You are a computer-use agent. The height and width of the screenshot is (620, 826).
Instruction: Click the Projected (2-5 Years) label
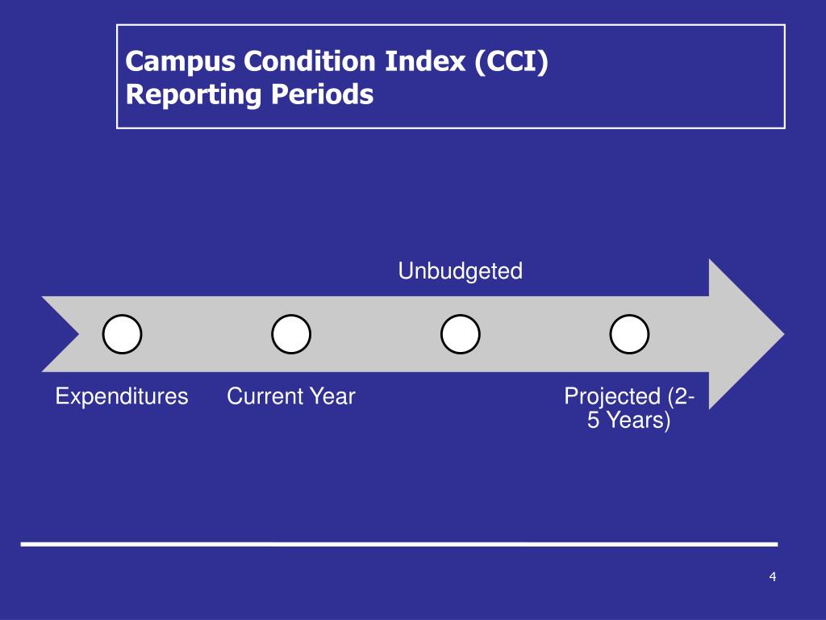click(629, 408)
